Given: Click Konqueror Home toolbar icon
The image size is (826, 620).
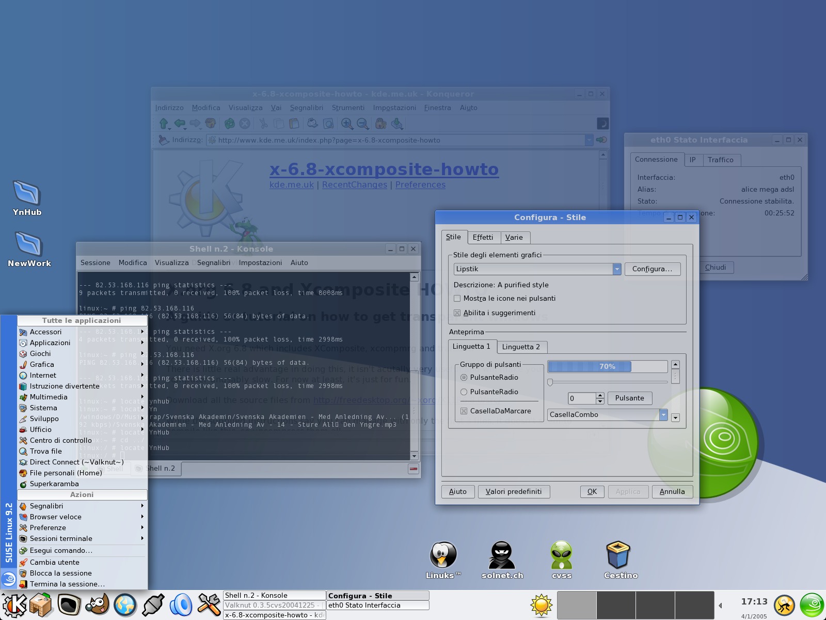Looking at the screenshot, I should click(x=210, y=123).
